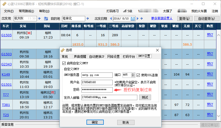Expand 更多查询设置 options
Screen dimensions: 221x128
161,18
